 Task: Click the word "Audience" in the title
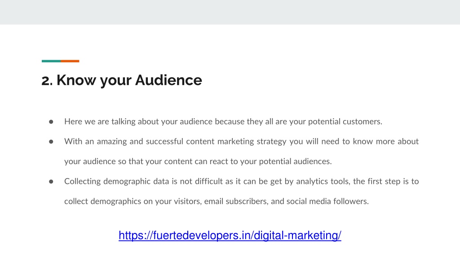pos(168,80)
